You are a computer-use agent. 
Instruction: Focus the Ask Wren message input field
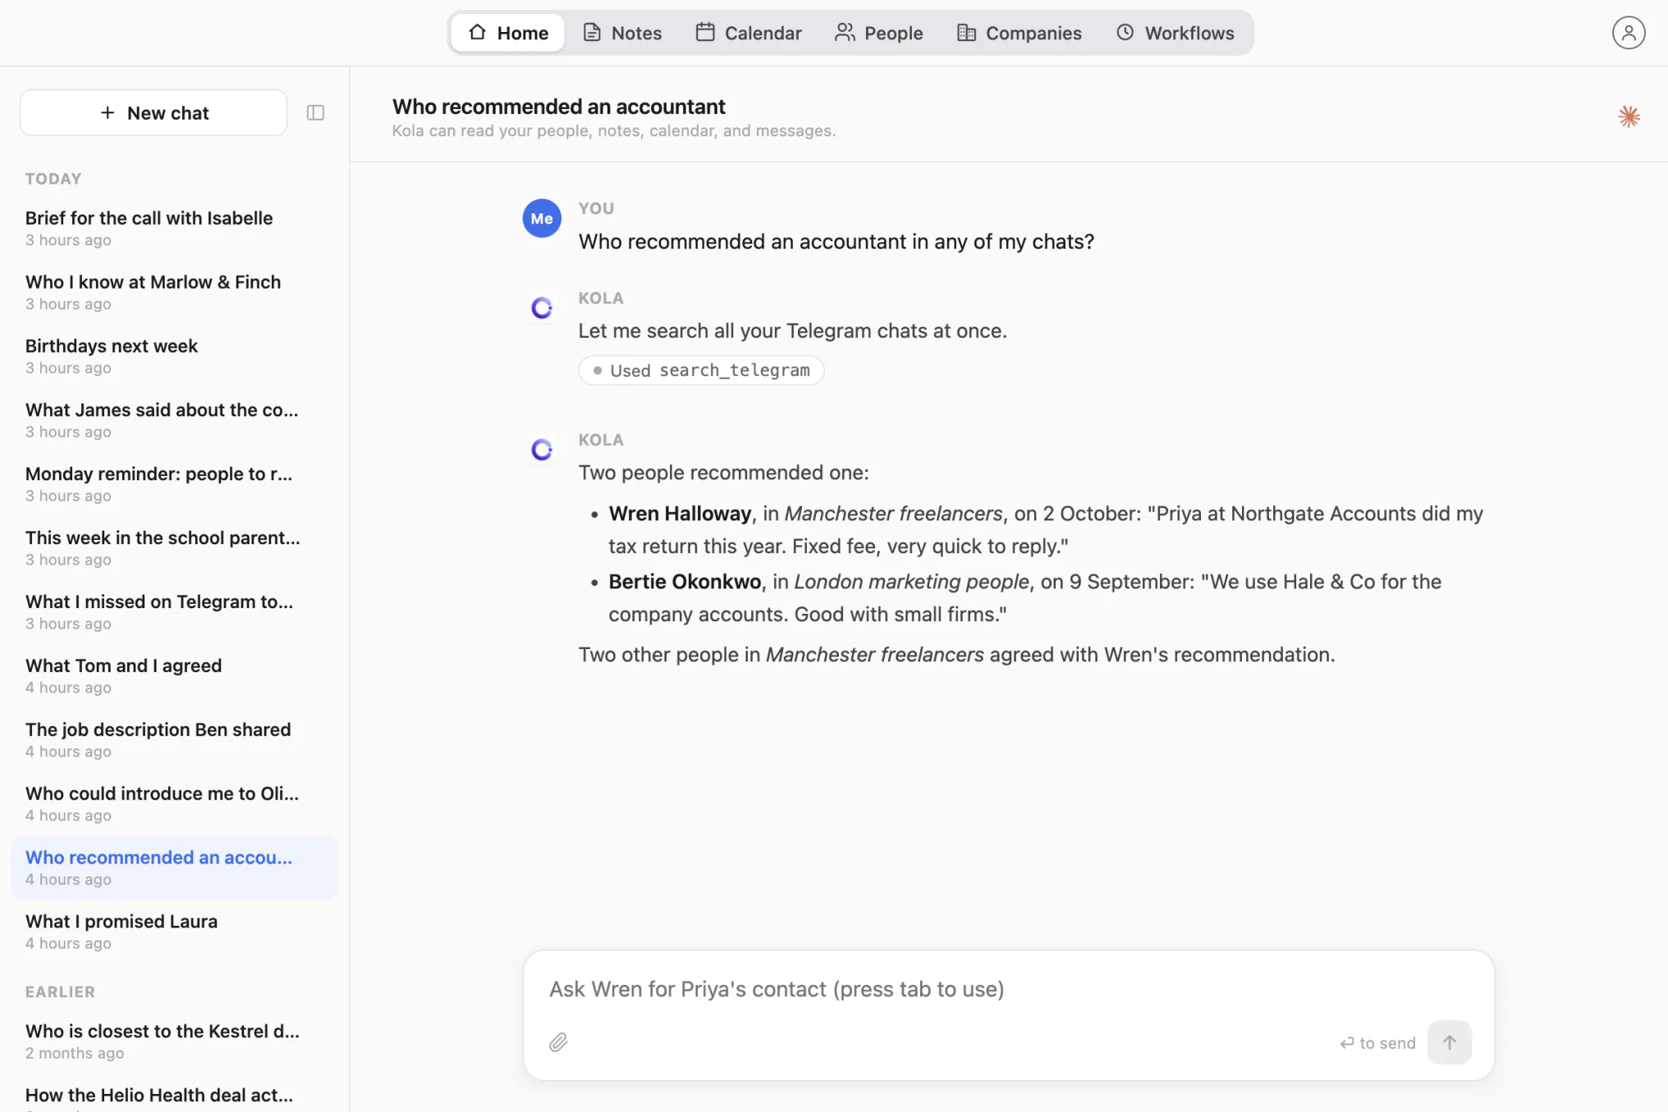1008,989
